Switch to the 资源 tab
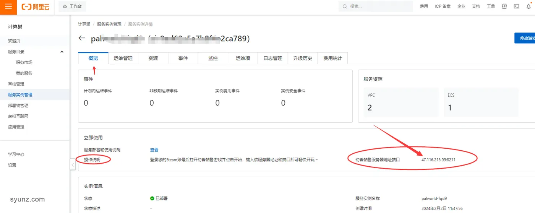The width and height of the screenshot is (535, 213). pyautogui.click(x=153, y=58)
